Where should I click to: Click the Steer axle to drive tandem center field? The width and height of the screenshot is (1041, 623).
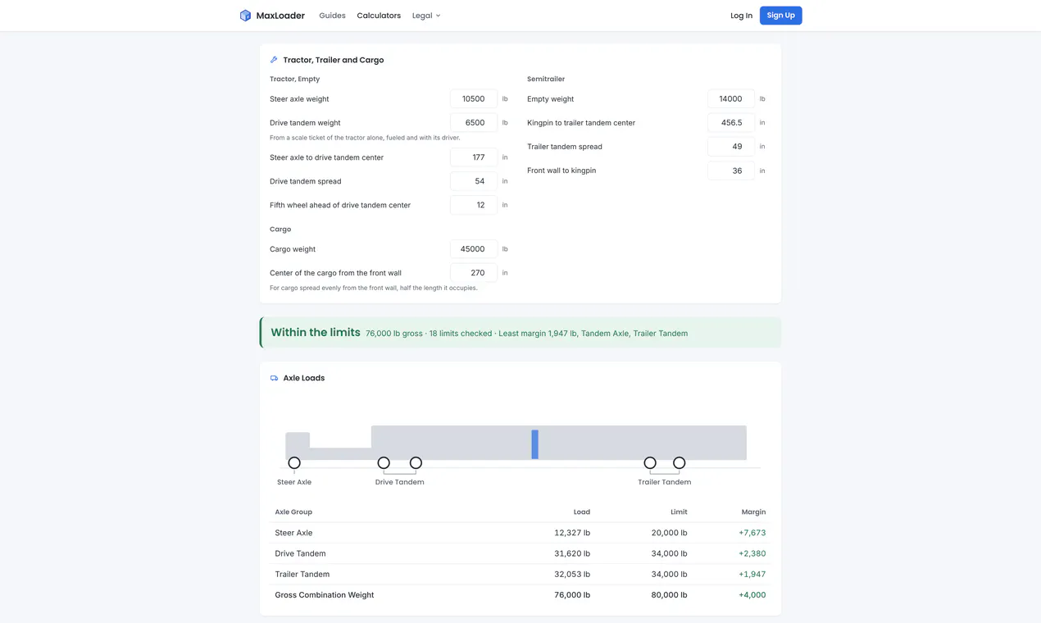tap(474, 157)
